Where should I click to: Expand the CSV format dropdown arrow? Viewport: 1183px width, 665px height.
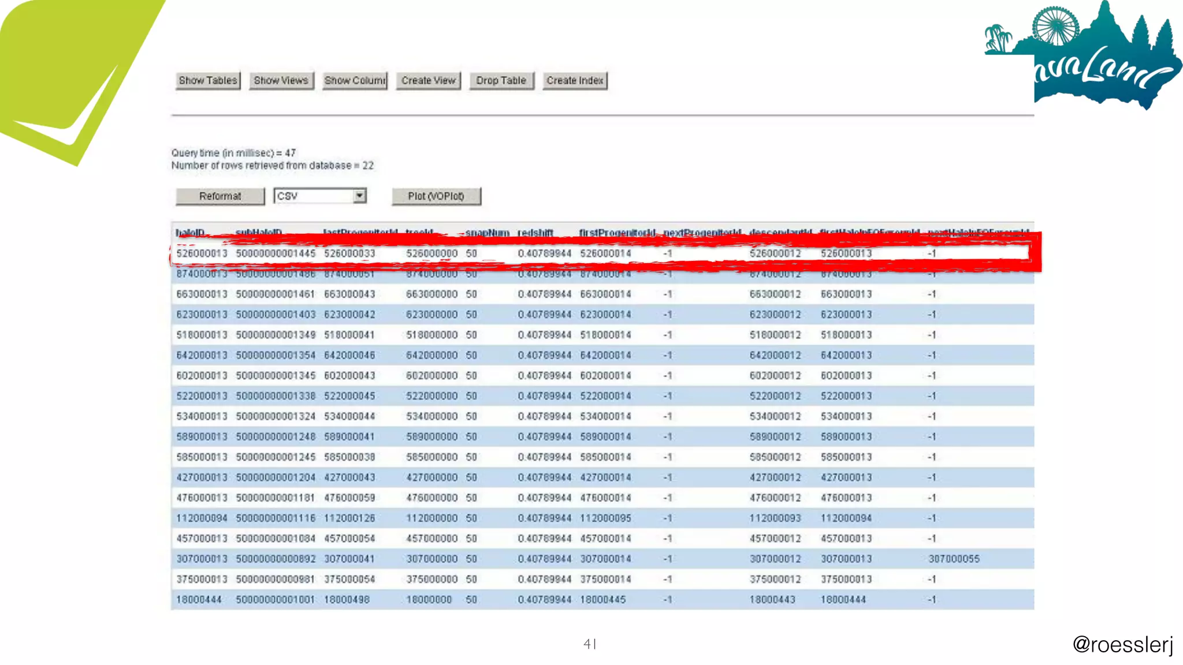(360, 196)
